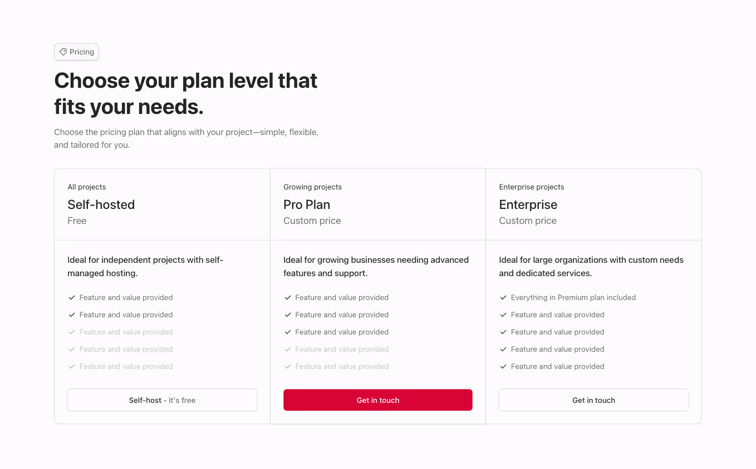
Task: Select the 'All projects' label
Action: [x=86, y=187]
